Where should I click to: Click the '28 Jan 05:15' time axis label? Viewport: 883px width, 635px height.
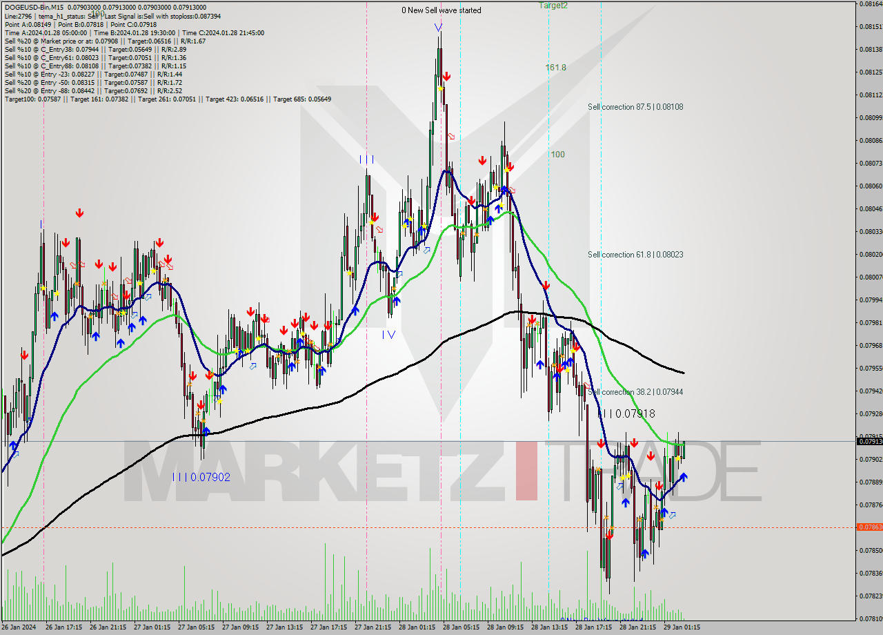(461, 628)
